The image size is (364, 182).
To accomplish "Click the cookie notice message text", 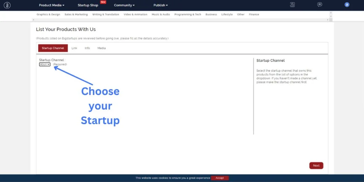I will click(x=173, y=178).
